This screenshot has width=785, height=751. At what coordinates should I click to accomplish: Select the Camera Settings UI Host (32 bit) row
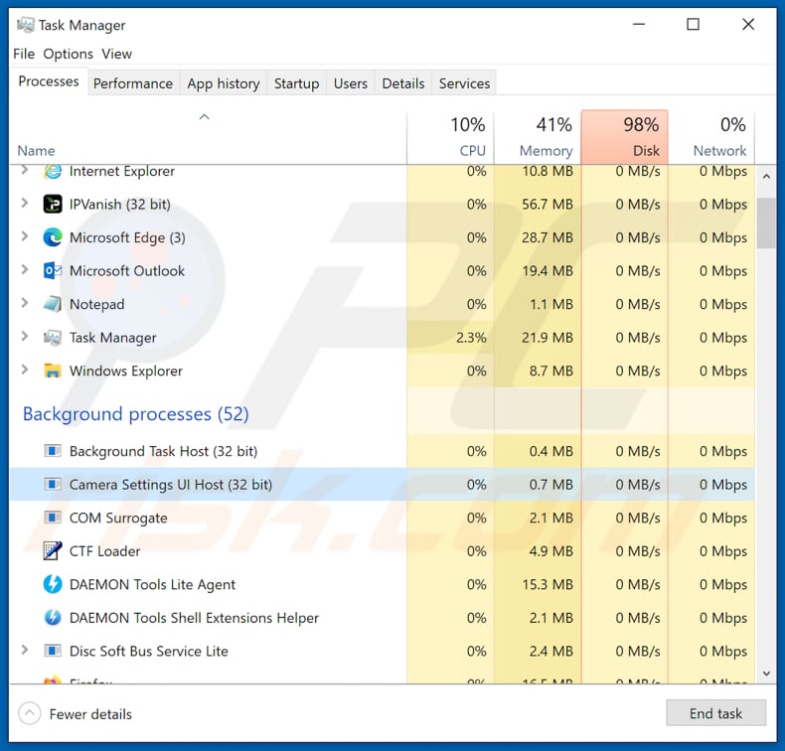tap(382, 485)
